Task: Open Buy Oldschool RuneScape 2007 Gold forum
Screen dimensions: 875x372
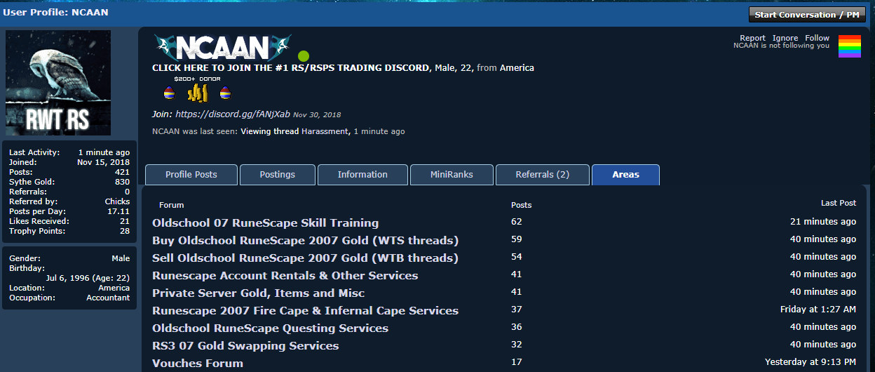Action: [305, 241]
